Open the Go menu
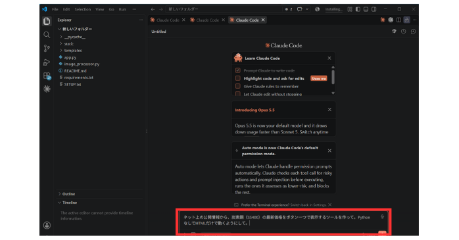This screenshot has width=459, height=240. pos(111,9)
